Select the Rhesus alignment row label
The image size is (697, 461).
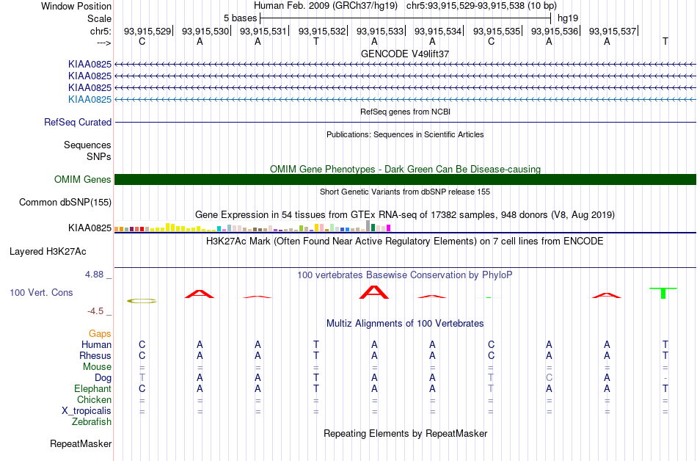click(x=95, y=355)
